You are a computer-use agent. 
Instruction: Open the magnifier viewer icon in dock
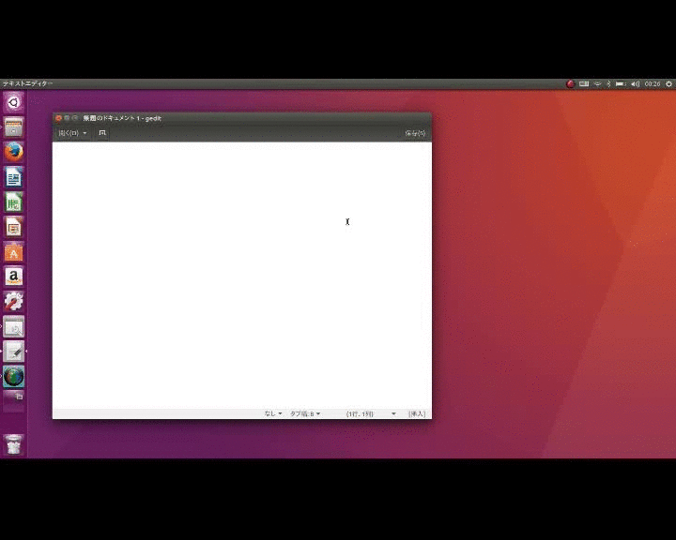coord(13,327)
